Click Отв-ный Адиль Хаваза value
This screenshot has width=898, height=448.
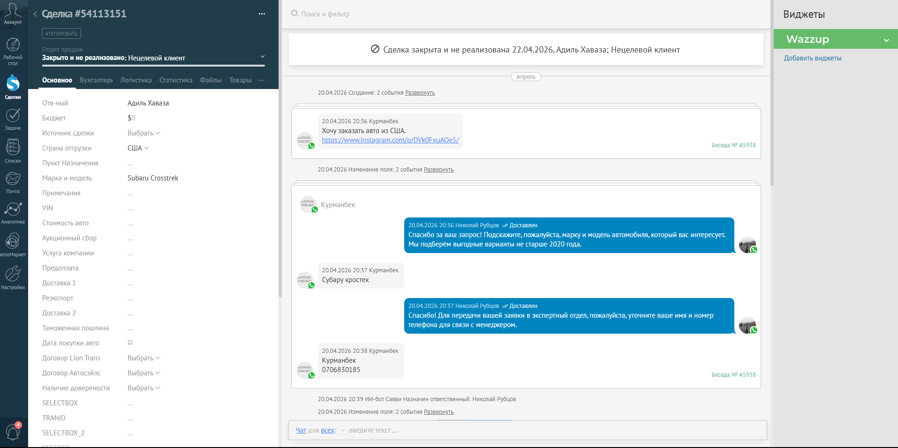[148, 103]
